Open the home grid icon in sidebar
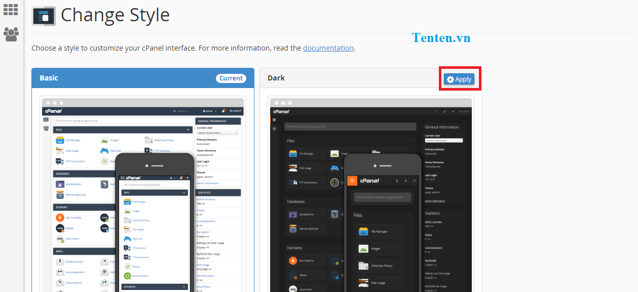Viewport: 638px width, 292px height. pyautogui.click(x=11, y=9)
